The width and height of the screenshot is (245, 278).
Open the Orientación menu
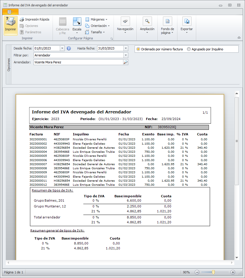[97, 26]
